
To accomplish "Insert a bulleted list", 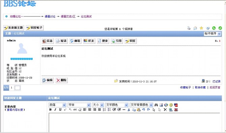I will (x=109, y=110).
